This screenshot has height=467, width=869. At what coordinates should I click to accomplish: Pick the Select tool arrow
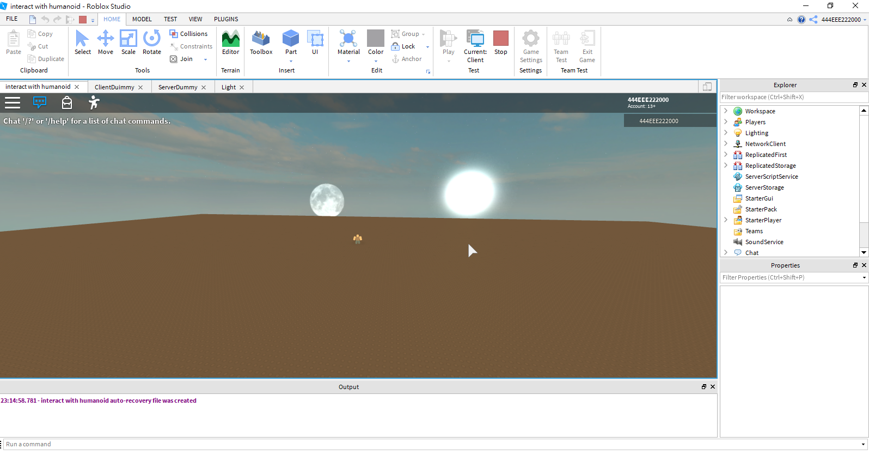(83, 43)
